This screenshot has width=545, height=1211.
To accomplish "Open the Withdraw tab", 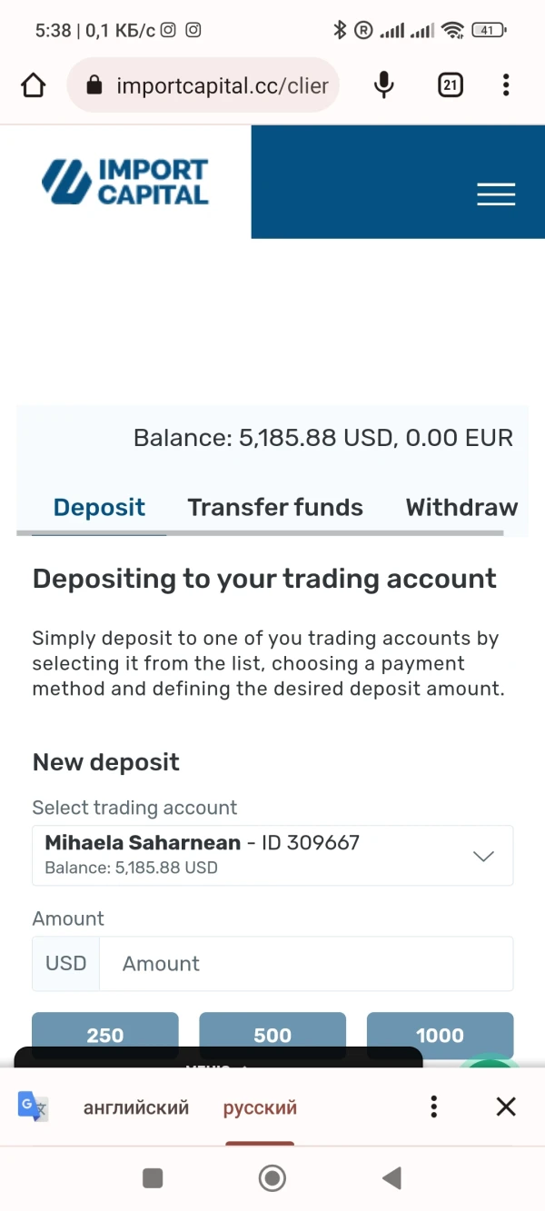I will (x=461, y=507).
